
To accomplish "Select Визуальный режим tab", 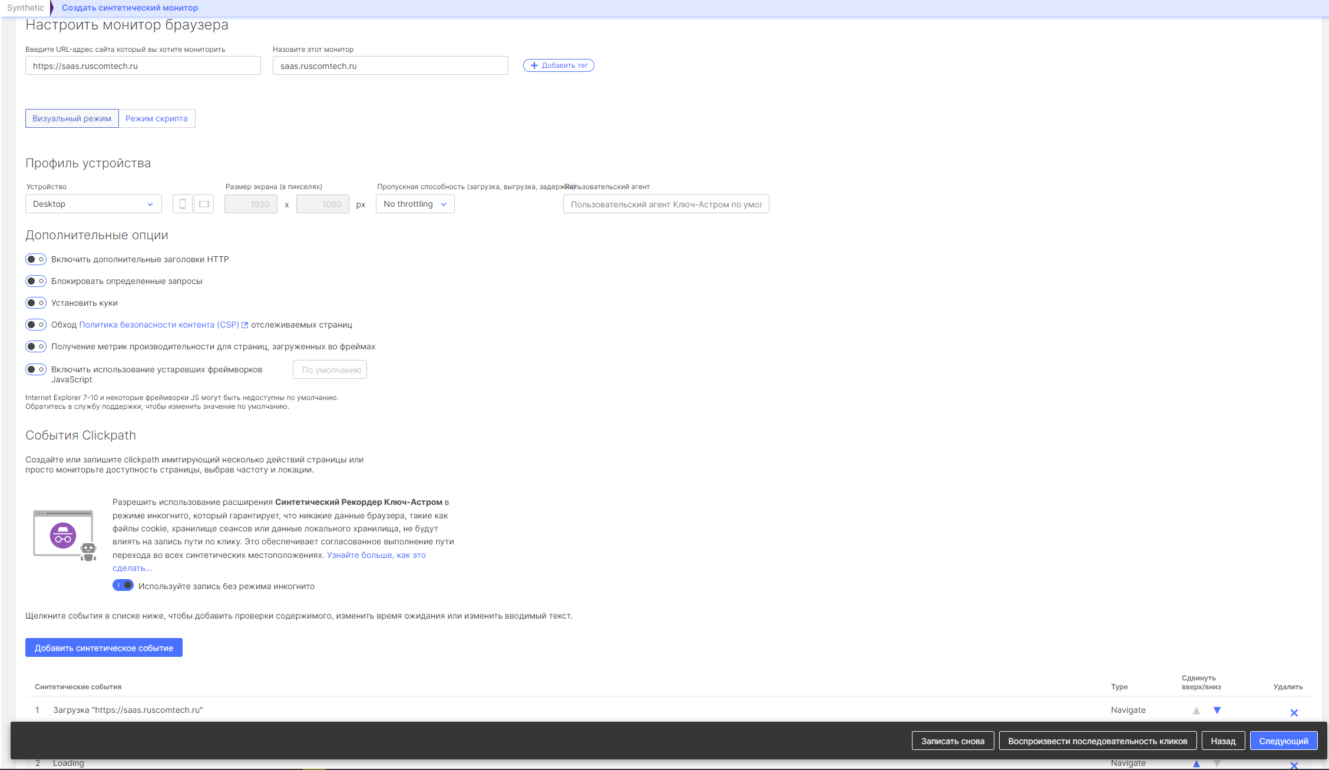I will click(72, 118).
